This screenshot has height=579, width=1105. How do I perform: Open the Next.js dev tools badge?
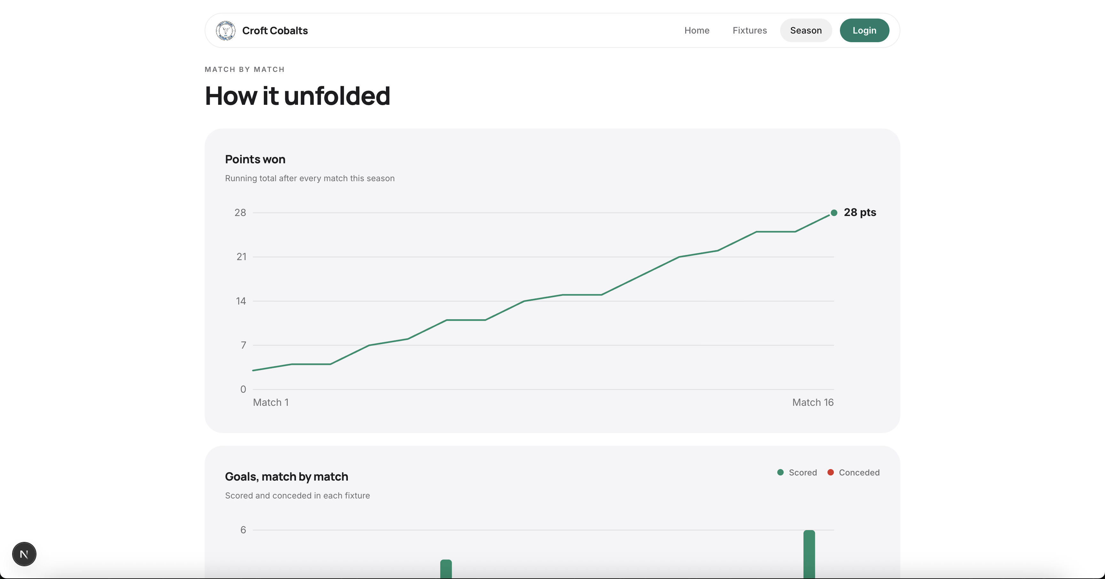[x=24, y=554]
